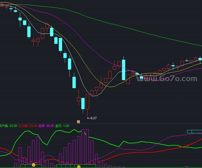Click the 主力线: 35.44 indicator label
This screenshot has width=202, height=168.
coord(28,126)
